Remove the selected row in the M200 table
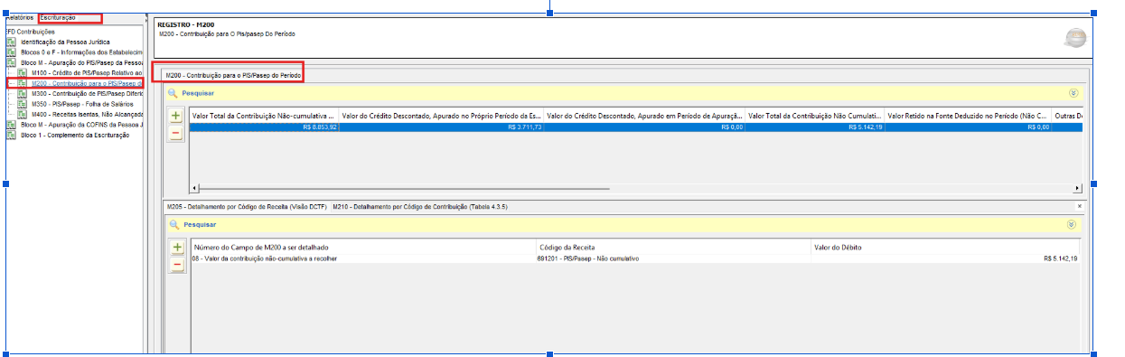This screenshot has height=357, width=1125. tap(175, 133)
